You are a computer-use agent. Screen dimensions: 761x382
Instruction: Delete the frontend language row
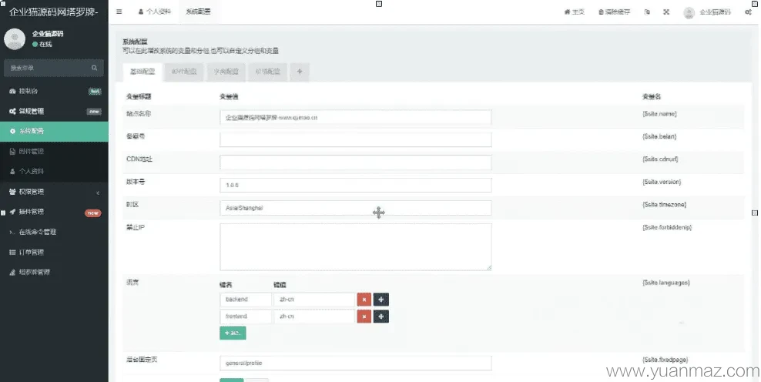(364, 317)
